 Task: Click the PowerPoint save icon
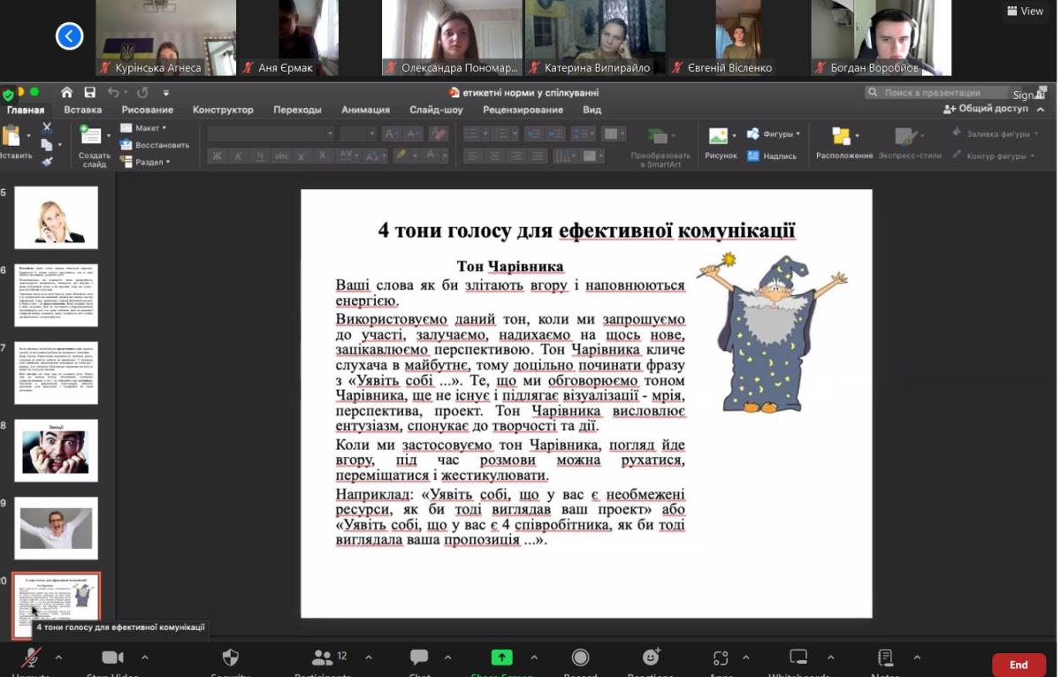click(x=90, y=93)
